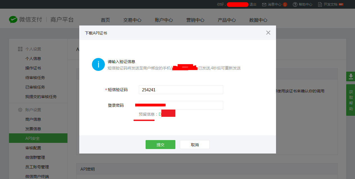Click the message center envelope icon

[x=264, y=4]
